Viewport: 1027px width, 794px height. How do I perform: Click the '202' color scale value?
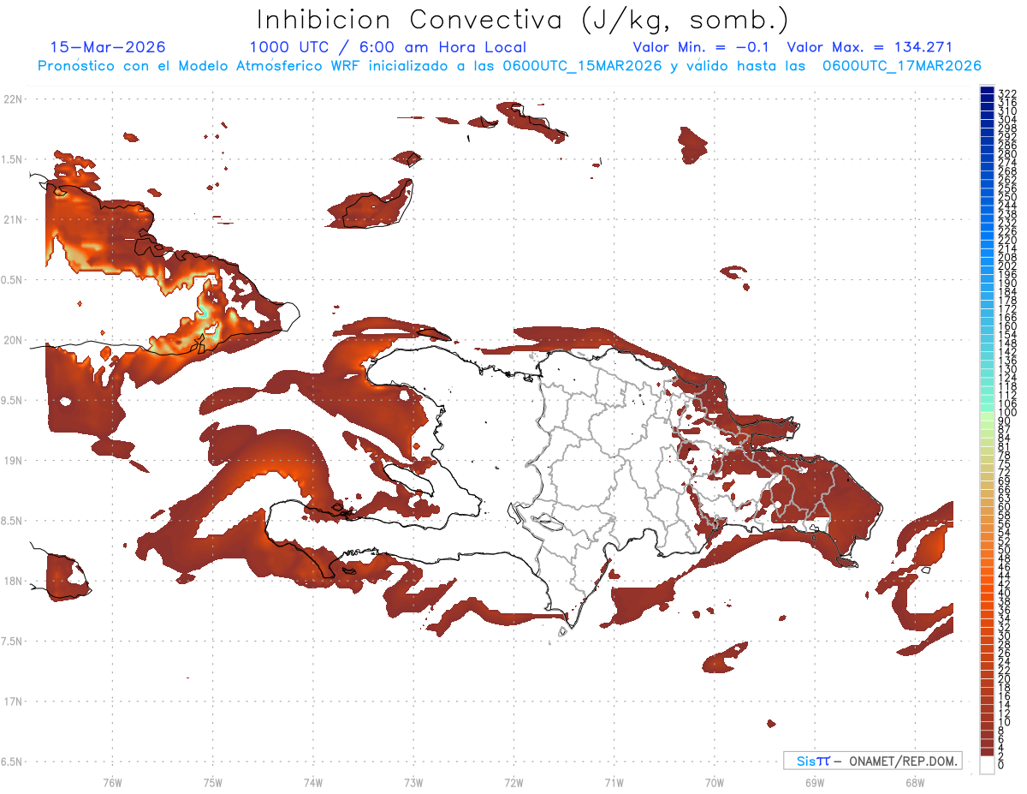(x=1007, y=266)
